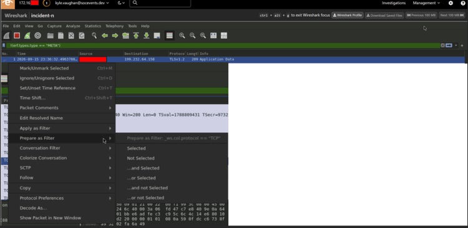Toggle colorize packet list icon
Image resolution: width=468 pixels, height=228 pixels.
pyautogui.click(x=170, y=36)
